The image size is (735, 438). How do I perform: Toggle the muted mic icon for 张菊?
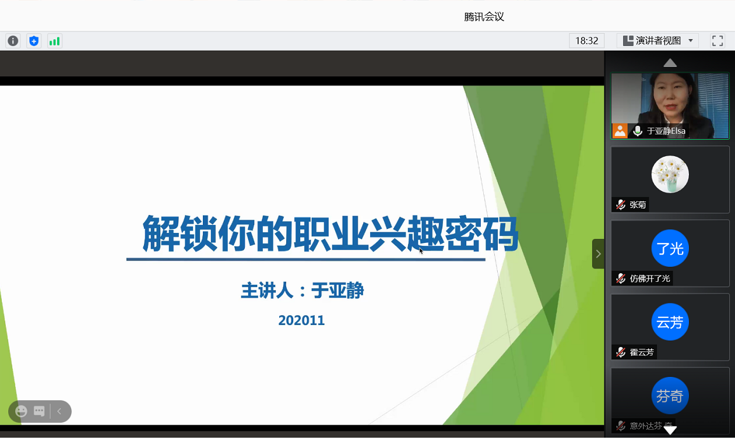(x=621, y=205)
